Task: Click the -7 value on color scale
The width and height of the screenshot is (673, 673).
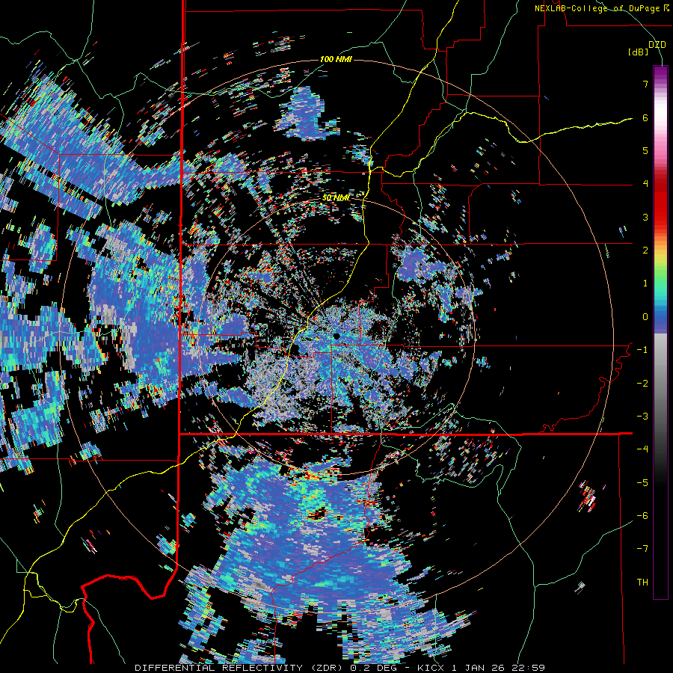Action: (642, 549)
